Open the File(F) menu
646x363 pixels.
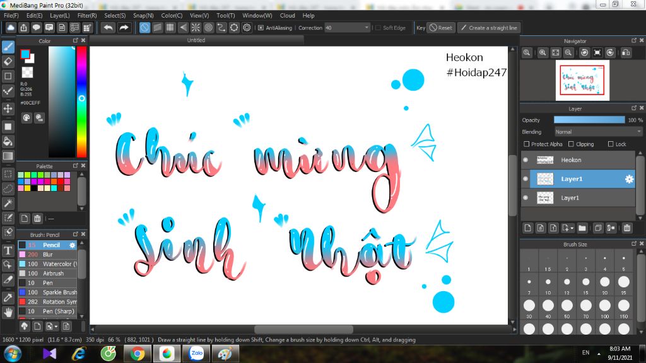coord(11,15)
